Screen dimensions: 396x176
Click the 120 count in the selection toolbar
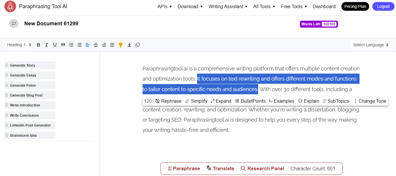click(x=148, y=101)
